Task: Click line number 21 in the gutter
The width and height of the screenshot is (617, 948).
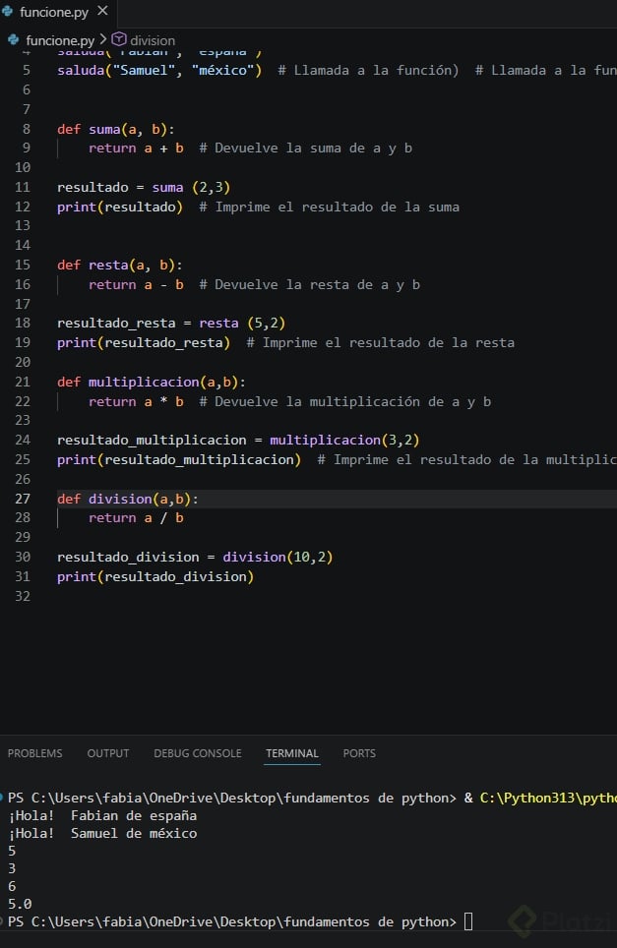Action: (23, 383)
